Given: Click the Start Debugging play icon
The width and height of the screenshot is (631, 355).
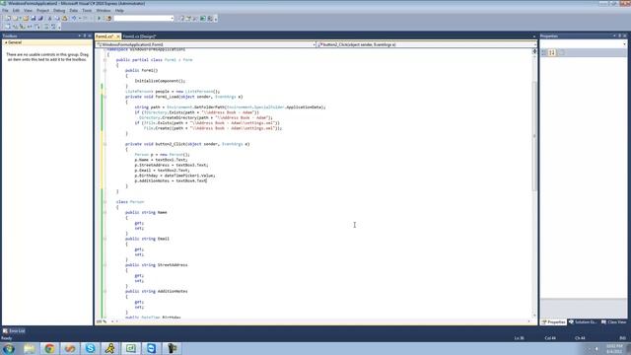Looking at the screenshot, I should [x=99, y=19].
